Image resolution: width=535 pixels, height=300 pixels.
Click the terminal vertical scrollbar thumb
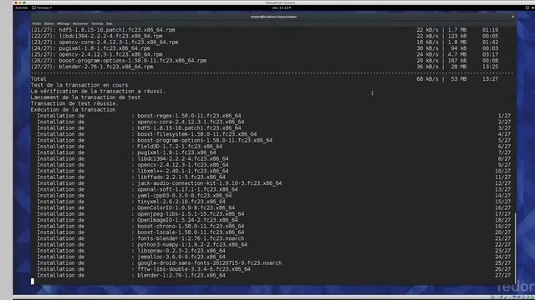pyautogui.click(x=515, y=247)
